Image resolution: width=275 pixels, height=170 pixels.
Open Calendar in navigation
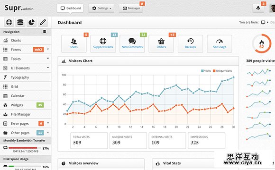pyautogui.click(x=26, y=96)
